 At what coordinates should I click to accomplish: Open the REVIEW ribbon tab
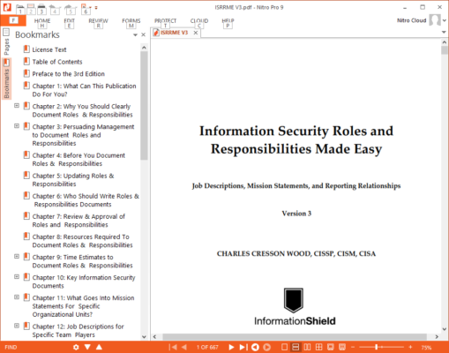(98, 21)
